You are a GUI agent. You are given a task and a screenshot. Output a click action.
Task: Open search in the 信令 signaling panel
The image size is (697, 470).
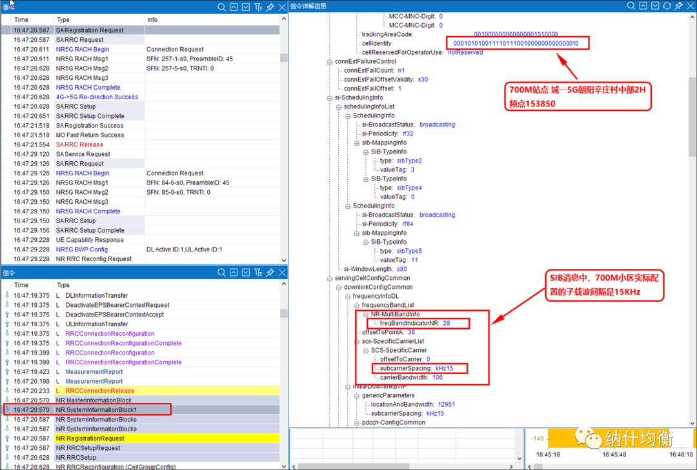(x=221, y=272)
